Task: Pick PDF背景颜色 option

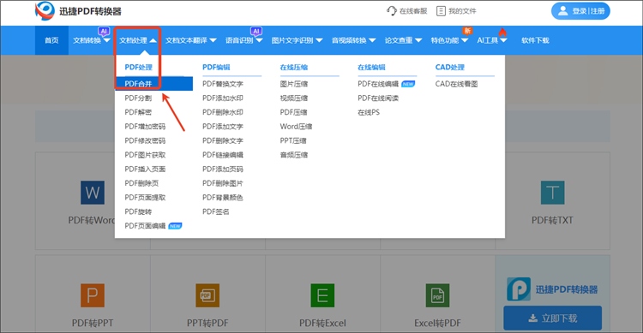Action: (x=223, y=198)
